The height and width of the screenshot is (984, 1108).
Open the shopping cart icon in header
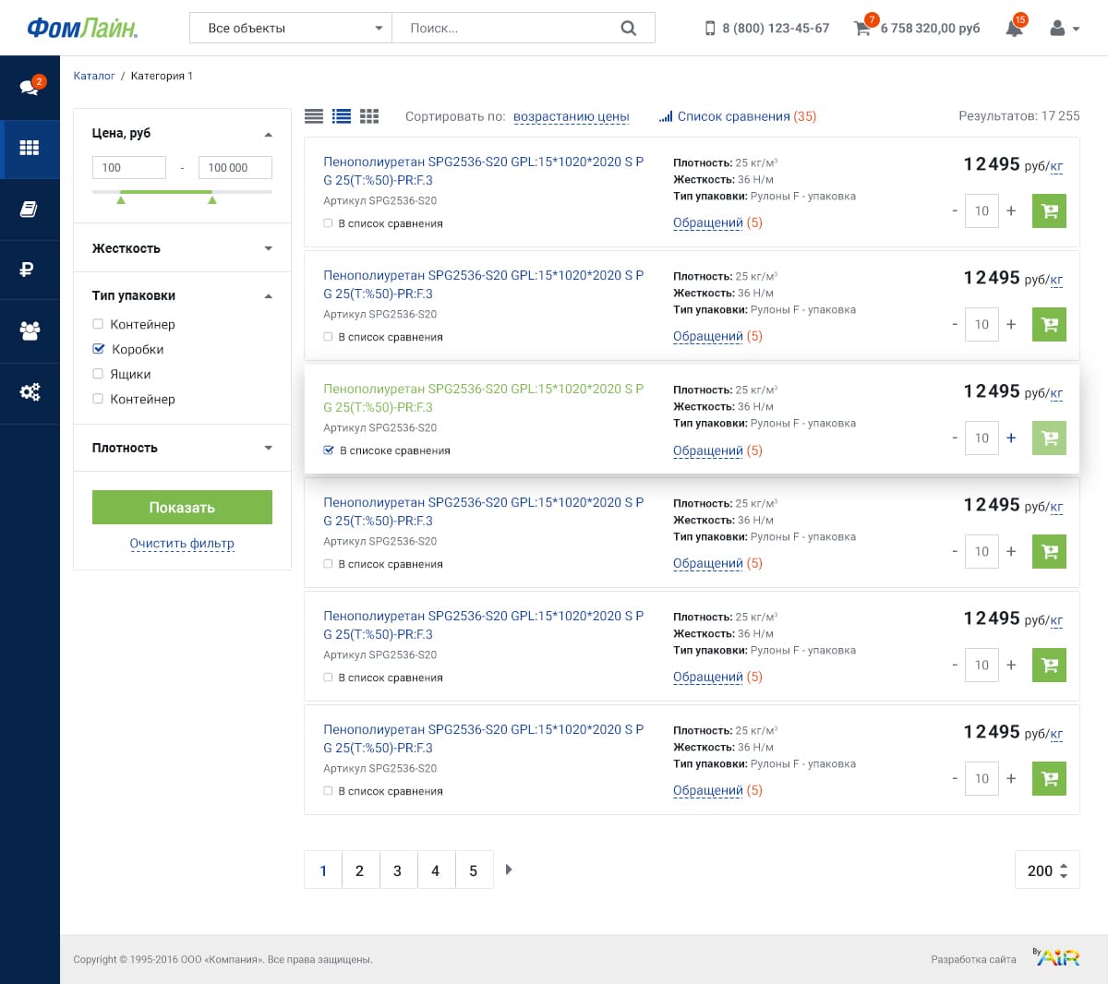pos(862,29)
